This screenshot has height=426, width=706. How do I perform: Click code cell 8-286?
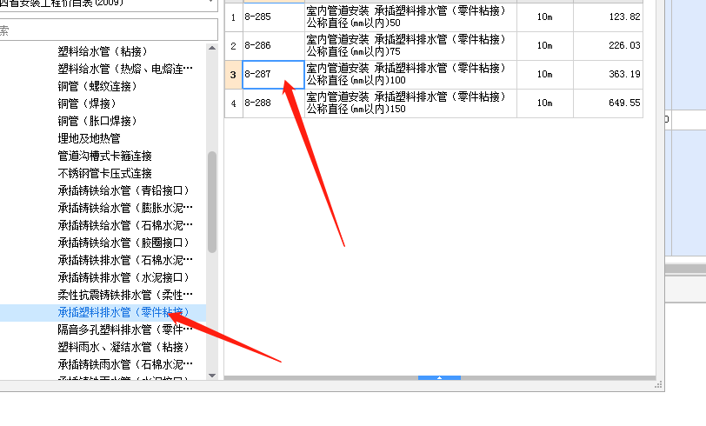(x=274, y=46)
